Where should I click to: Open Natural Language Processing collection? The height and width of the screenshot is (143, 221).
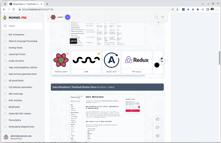click(23, 41)
